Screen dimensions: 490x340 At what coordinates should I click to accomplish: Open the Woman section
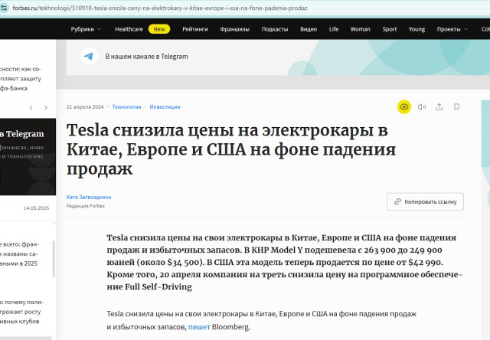360,29
